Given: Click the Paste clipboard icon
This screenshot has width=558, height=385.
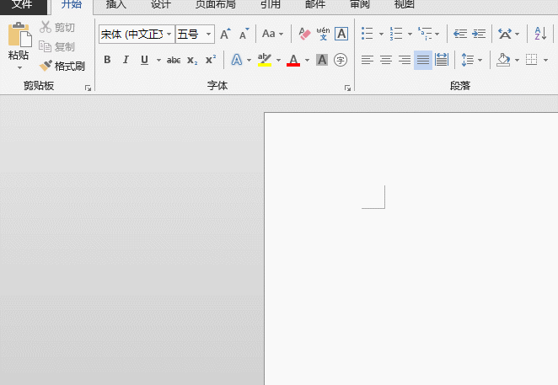Looking at the screenshot, I should pyautogui.click(x=19, y=35).
